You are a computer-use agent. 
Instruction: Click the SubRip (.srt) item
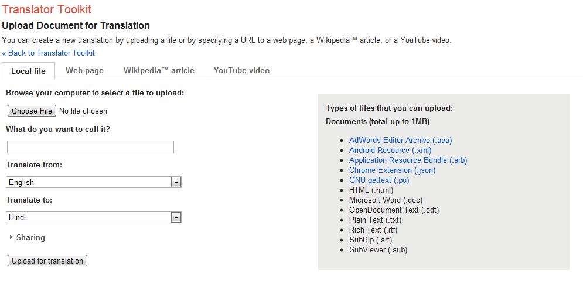(370, 240)
